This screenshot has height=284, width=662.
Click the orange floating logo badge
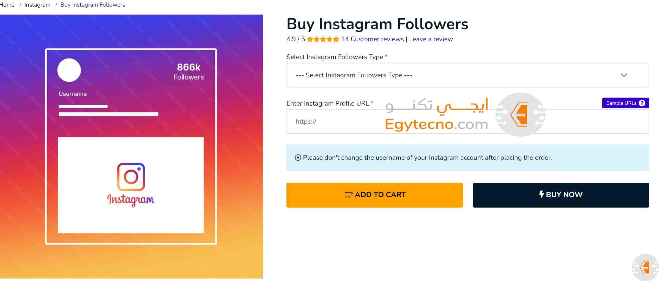(645, 268)
